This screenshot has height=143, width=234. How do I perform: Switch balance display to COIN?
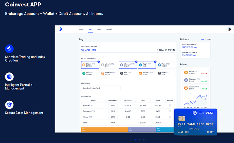(x=209, y=39)
